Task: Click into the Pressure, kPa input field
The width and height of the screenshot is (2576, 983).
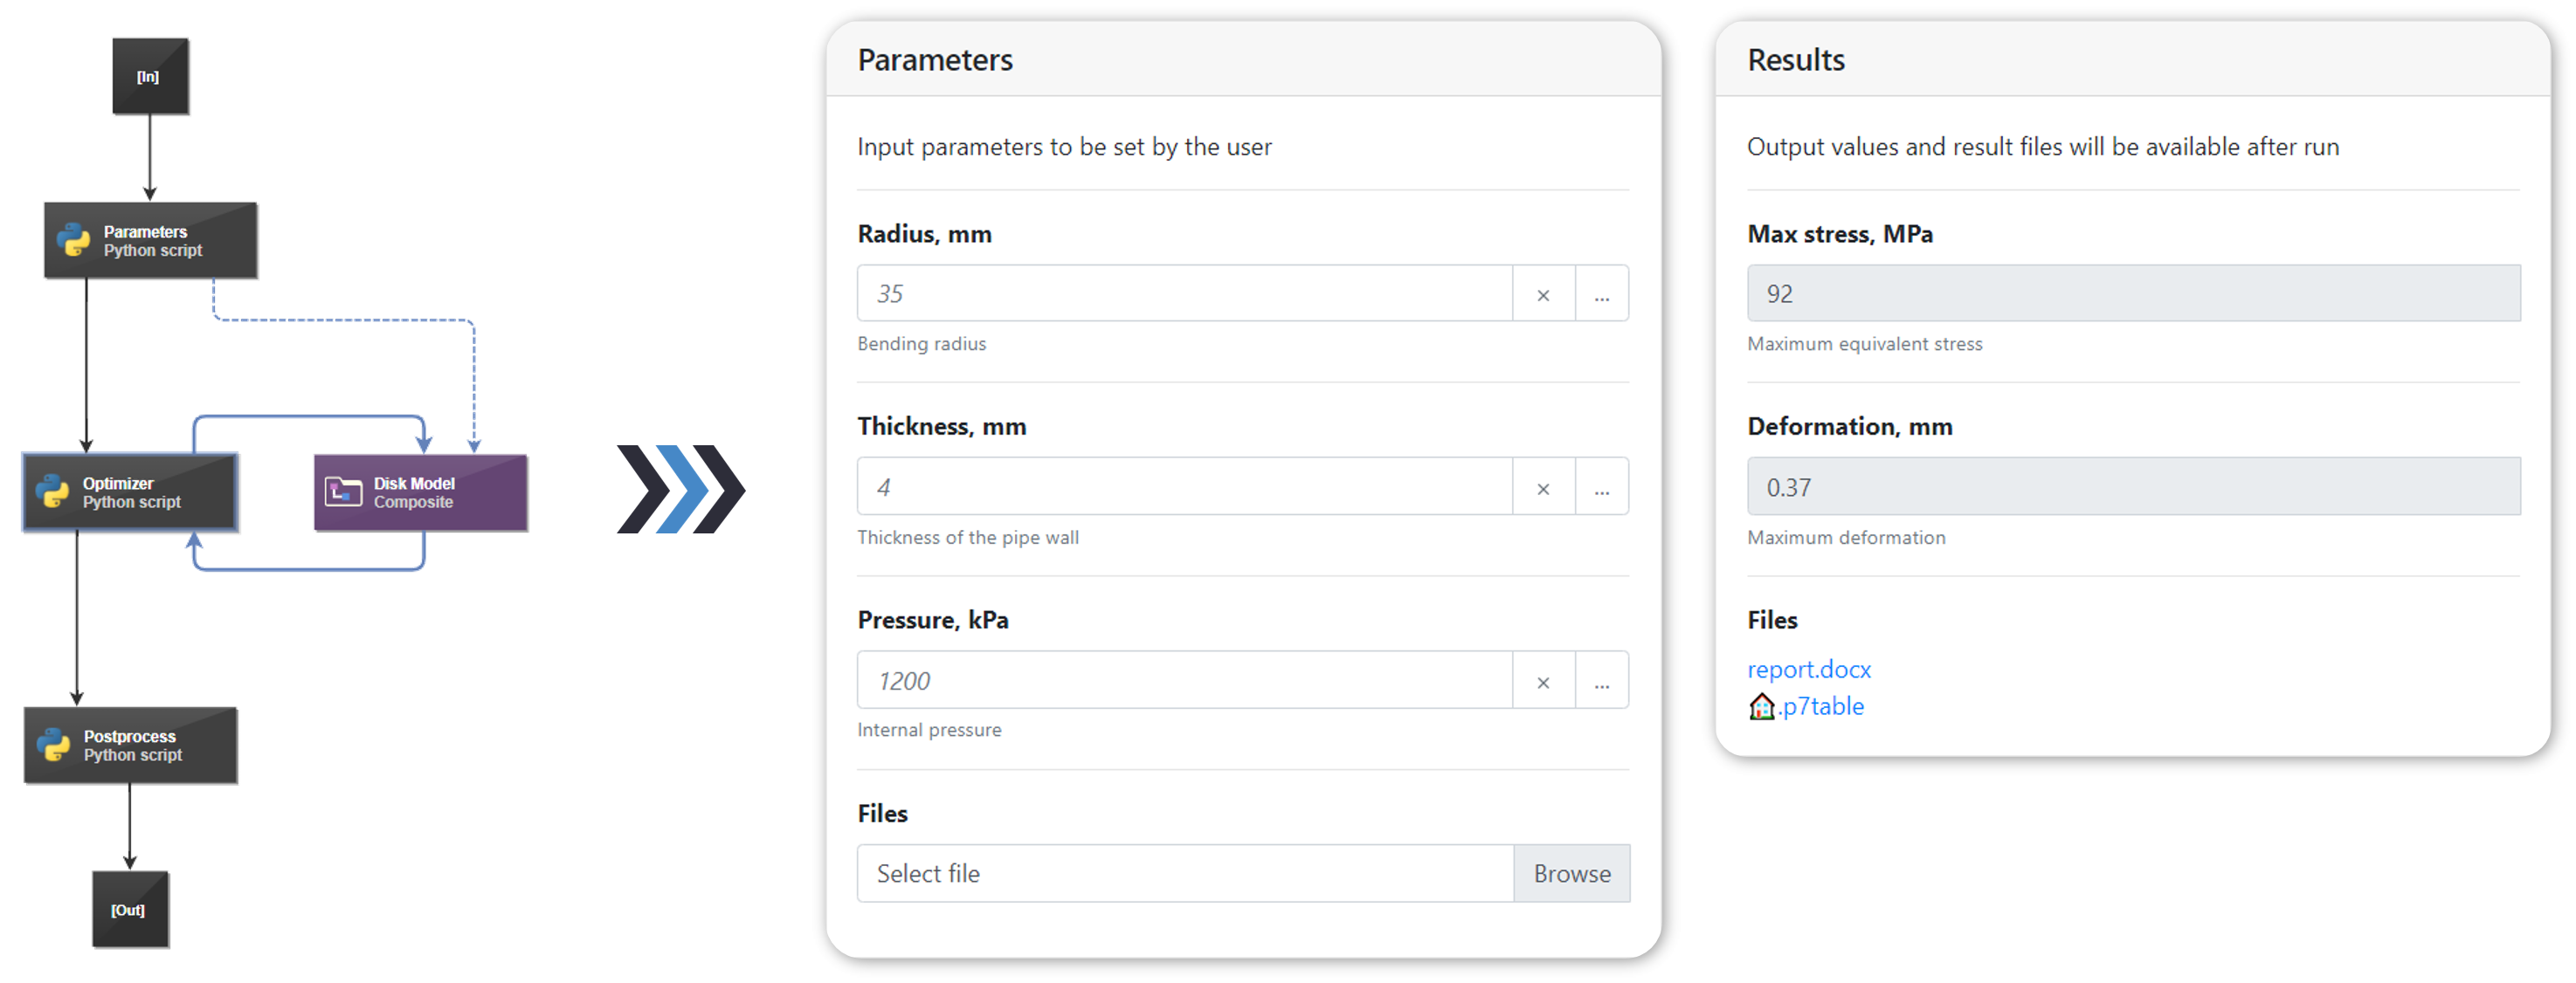Action: [x=1185, y=681]
